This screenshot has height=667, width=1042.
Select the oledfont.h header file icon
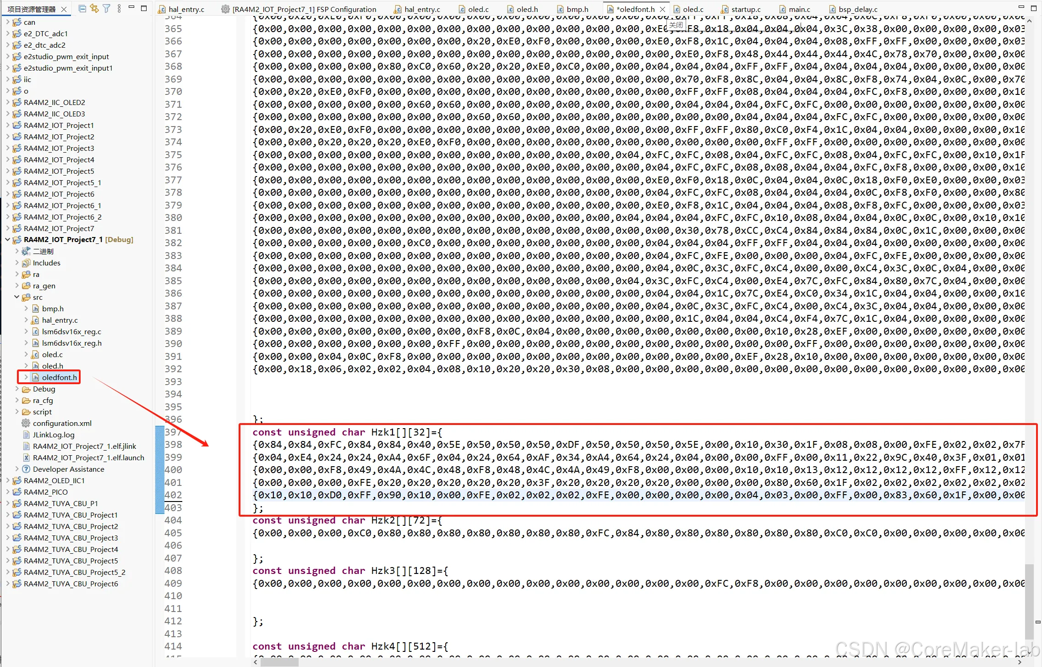pos(36,377)
